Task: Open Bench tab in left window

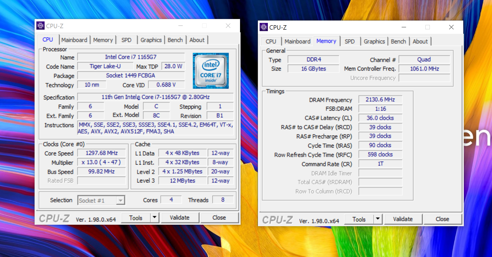Action: (x=175, y=40)
